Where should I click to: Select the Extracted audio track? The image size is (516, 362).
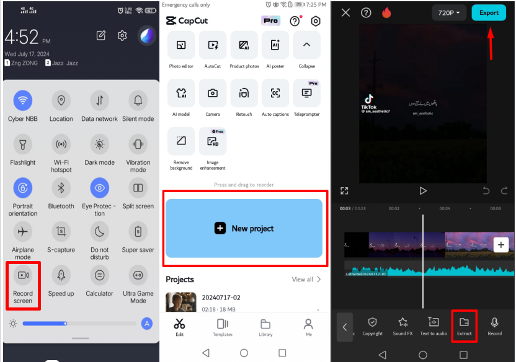(429, 269)
